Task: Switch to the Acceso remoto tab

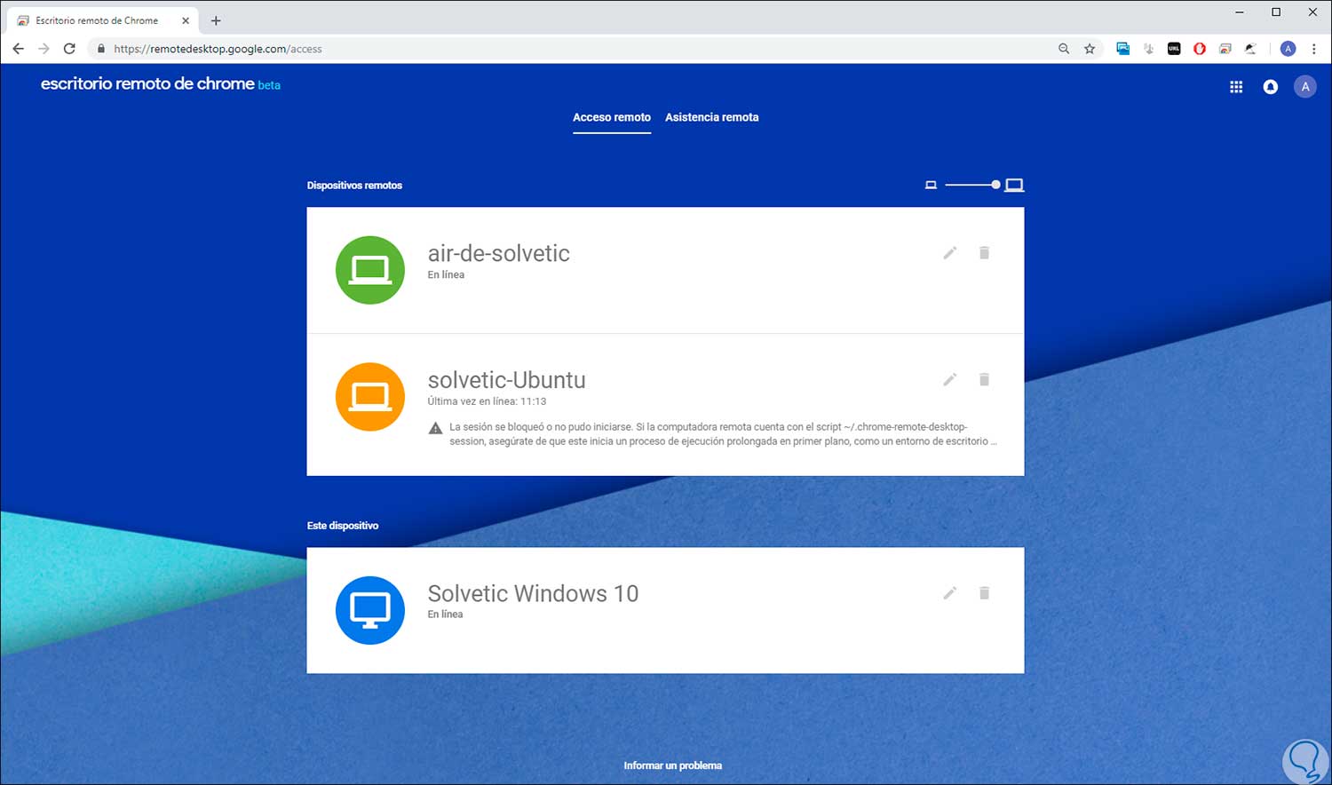Action: point(612,117)
